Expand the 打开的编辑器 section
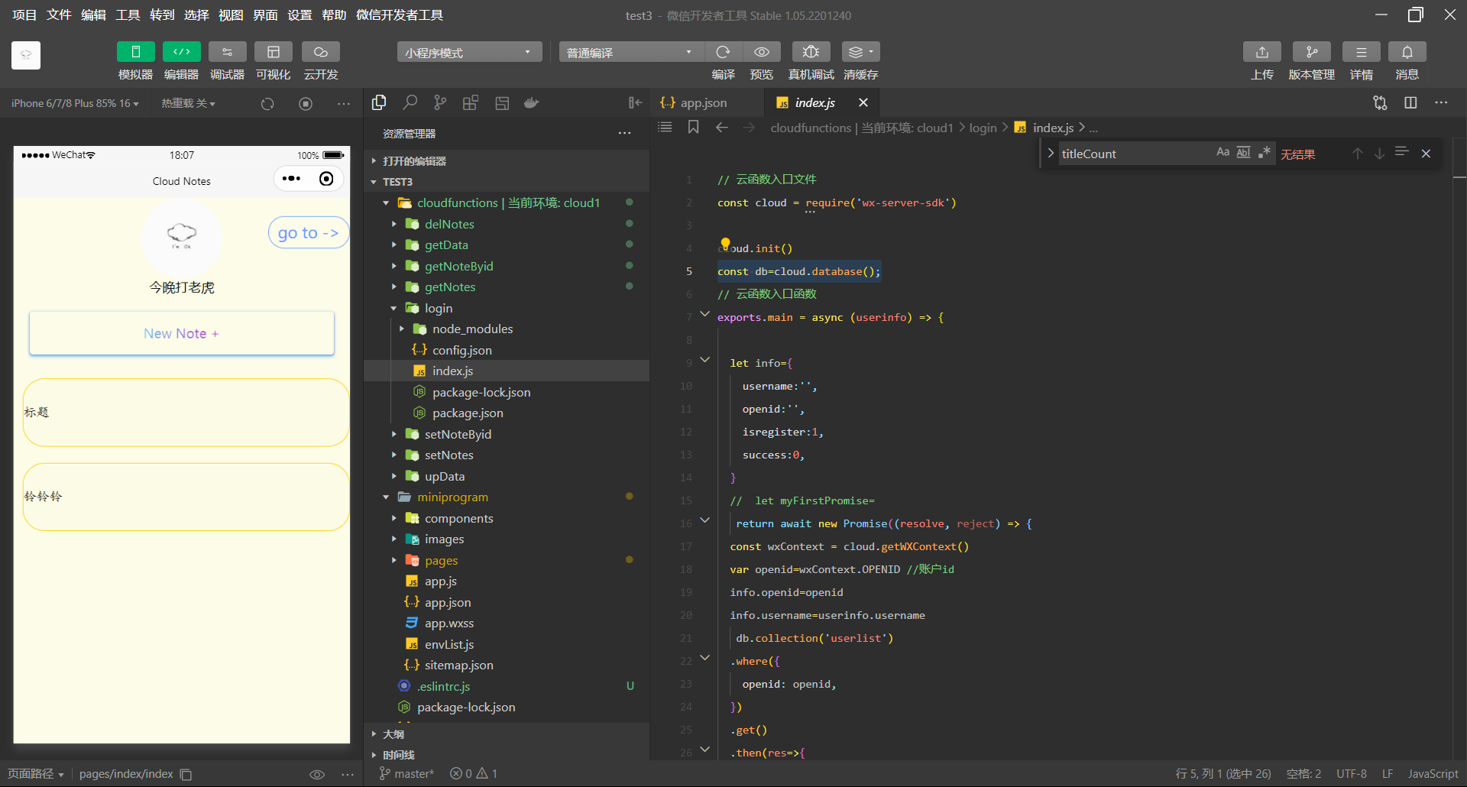The image size is (1467, 787). [414, 161]
